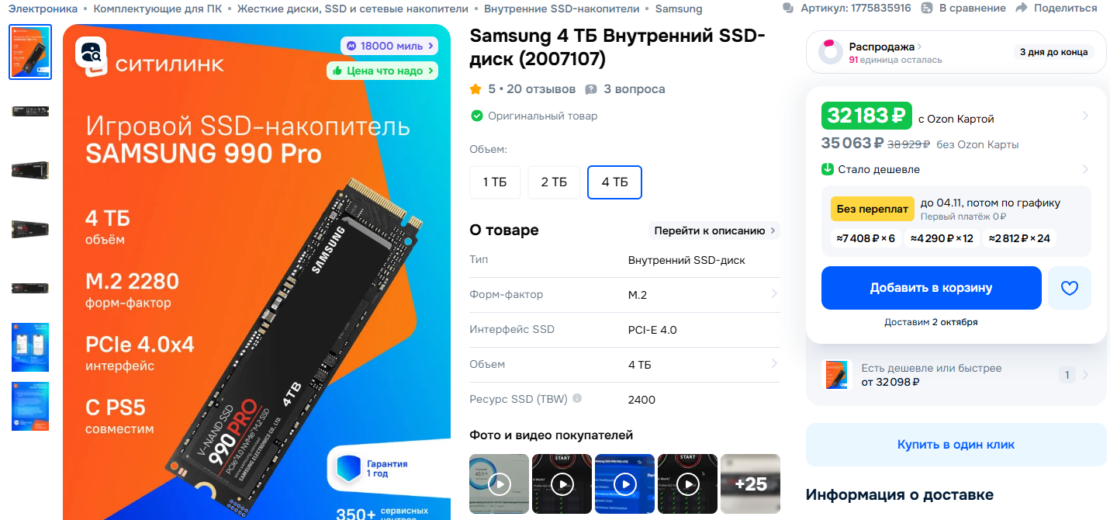Click the visual search icon on product image
This screenshot has width=1110, height=520.
(91, 53)
